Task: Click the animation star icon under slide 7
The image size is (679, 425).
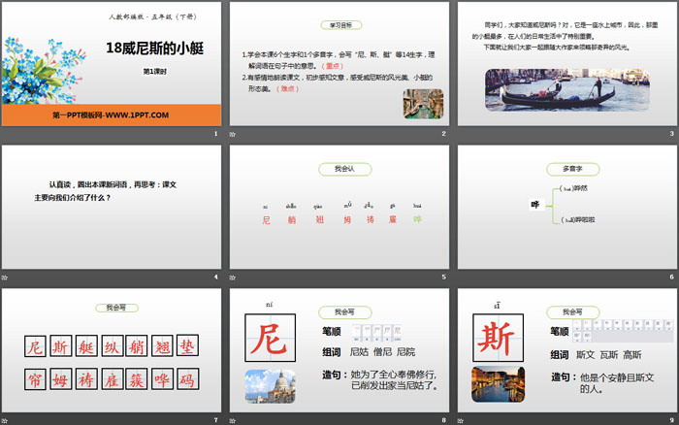Action: click(5, 421)
